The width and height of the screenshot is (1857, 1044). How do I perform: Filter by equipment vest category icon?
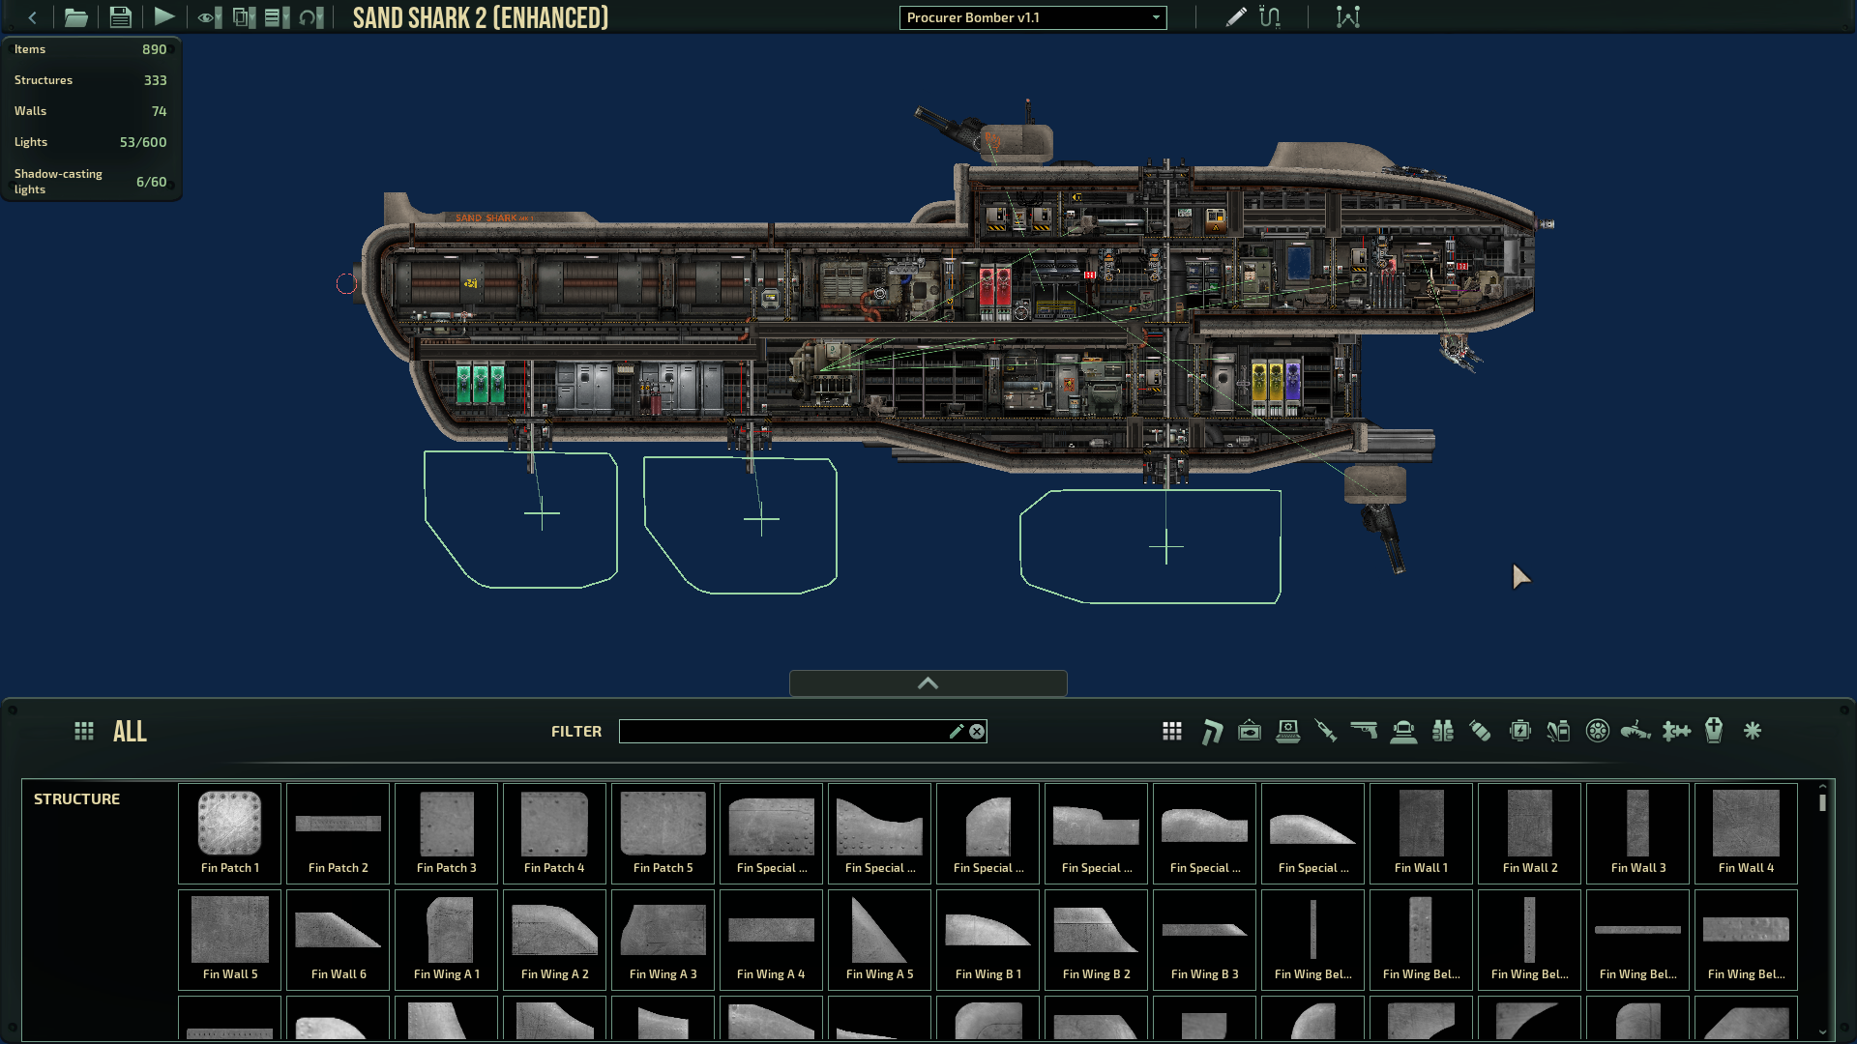coord(1442,732)
